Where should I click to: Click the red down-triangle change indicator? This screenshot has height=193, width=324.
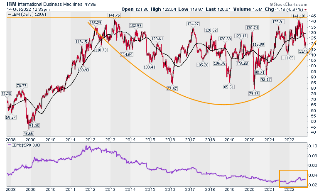click(x=306, y=10)
